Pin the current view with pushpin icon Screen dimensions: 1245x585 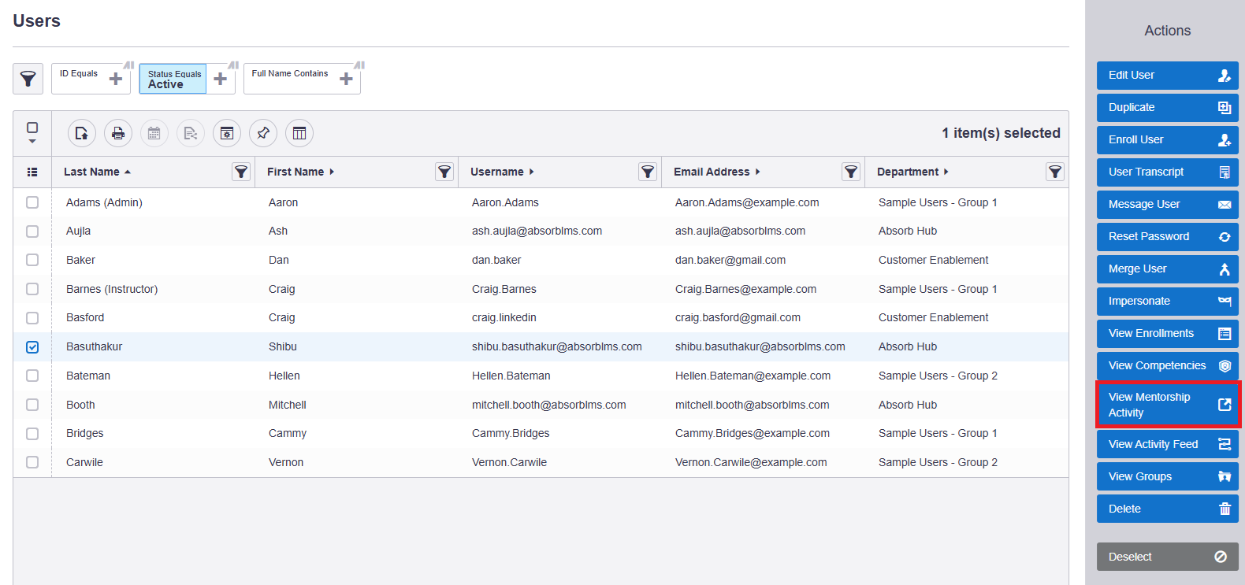263,134
